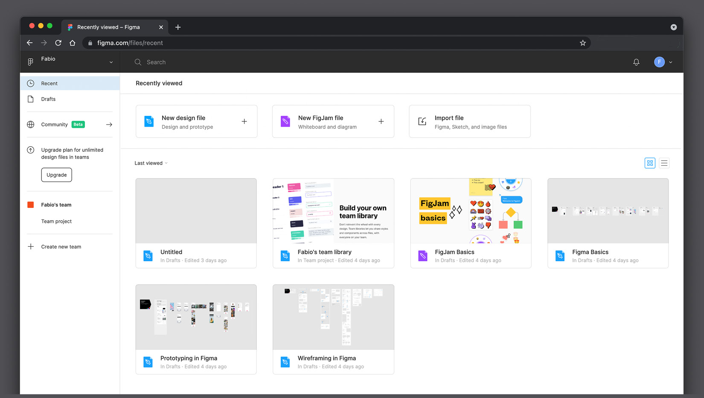
Task: Expand the Fabio workspace switcher
Action: [111, 62]
